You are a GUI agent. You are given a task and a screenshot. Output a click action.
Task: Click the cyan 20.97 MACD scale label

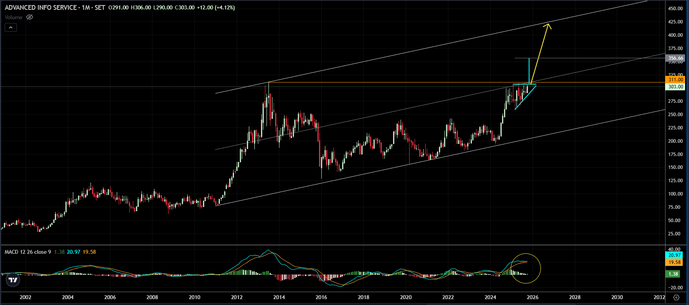[x=674, y=255]
